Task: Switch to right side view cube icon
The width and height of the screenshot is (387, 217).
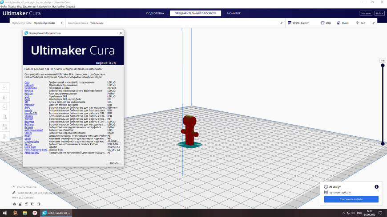Action: pos(39,204)
